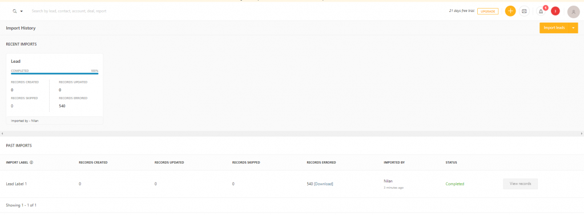Focus the search by lead, contact input
This screenshot has height=215, width=584.
click(x=69, y=11)
